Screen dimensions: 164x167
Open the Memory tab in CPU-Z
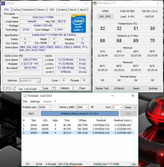(41, 10)
